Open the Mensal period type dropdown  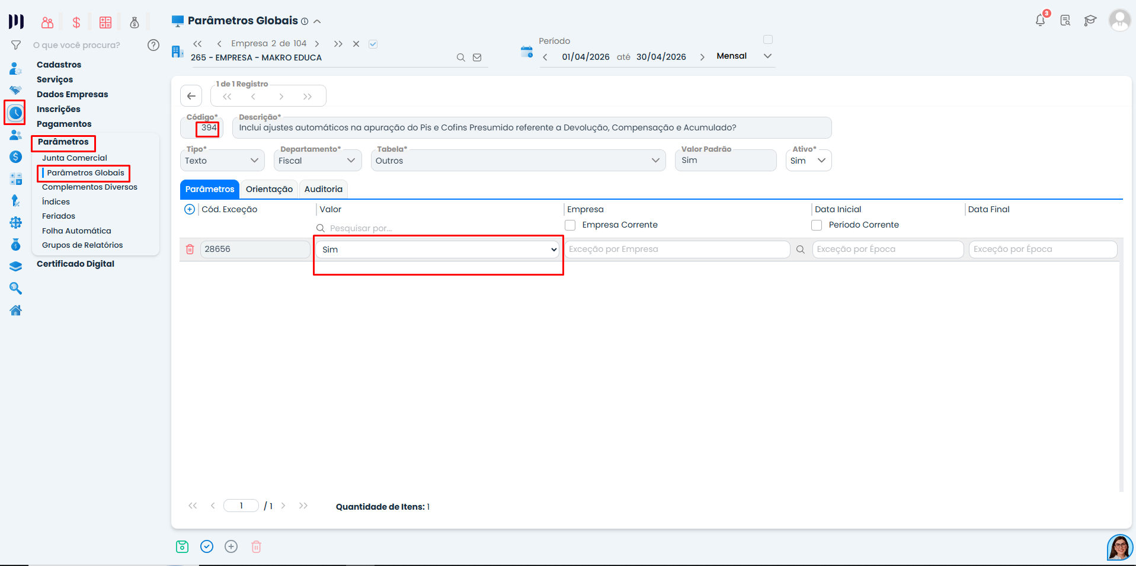(744, 56)
